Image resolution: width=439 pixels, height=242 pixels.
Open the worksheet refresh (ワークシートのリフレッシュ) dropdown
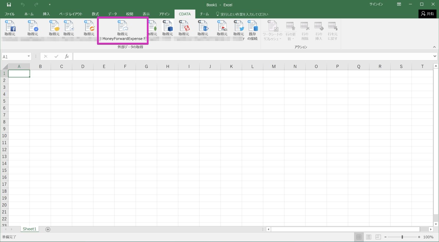pyautogui.click(x=272, y=31)
